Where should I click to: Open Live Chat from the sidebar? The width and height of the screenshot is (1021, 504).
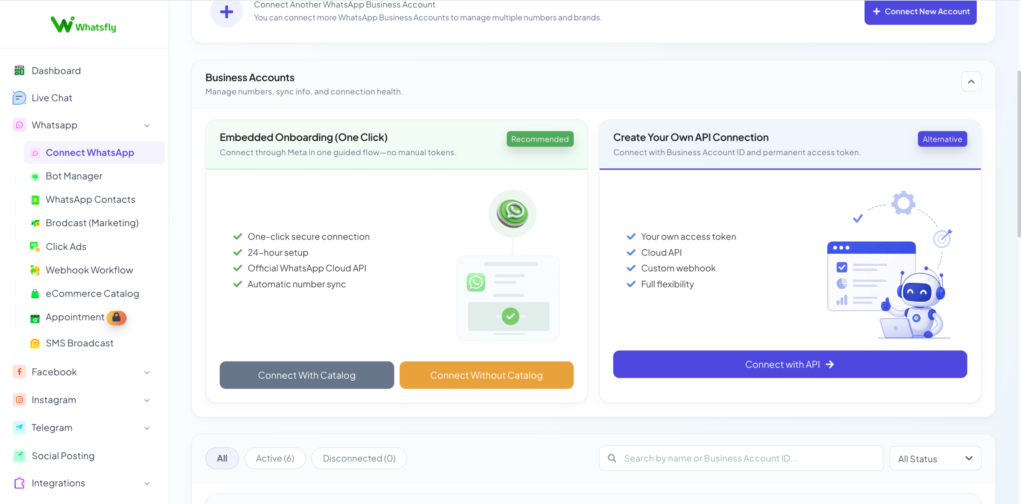(52, 98)
